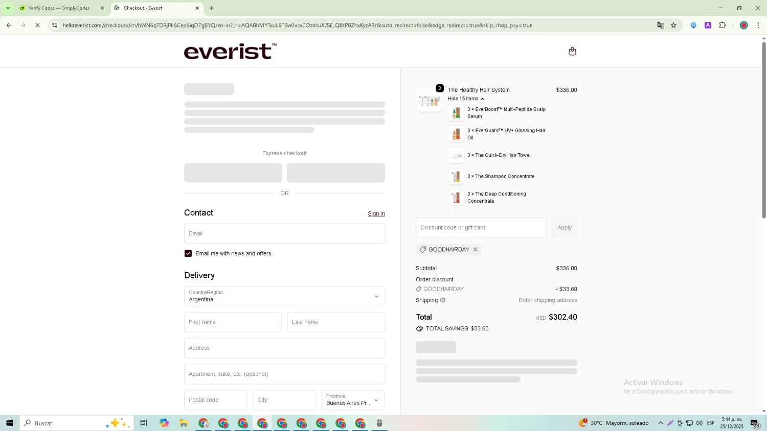Open a new browser tab
This screenshot has width=767, height=431.
(x=212, y=8)
